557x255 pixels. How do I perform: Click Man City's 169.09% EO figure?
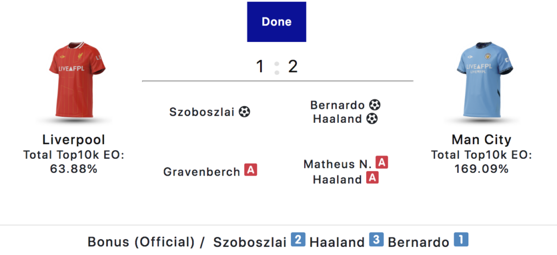click(x=481, y=169)
